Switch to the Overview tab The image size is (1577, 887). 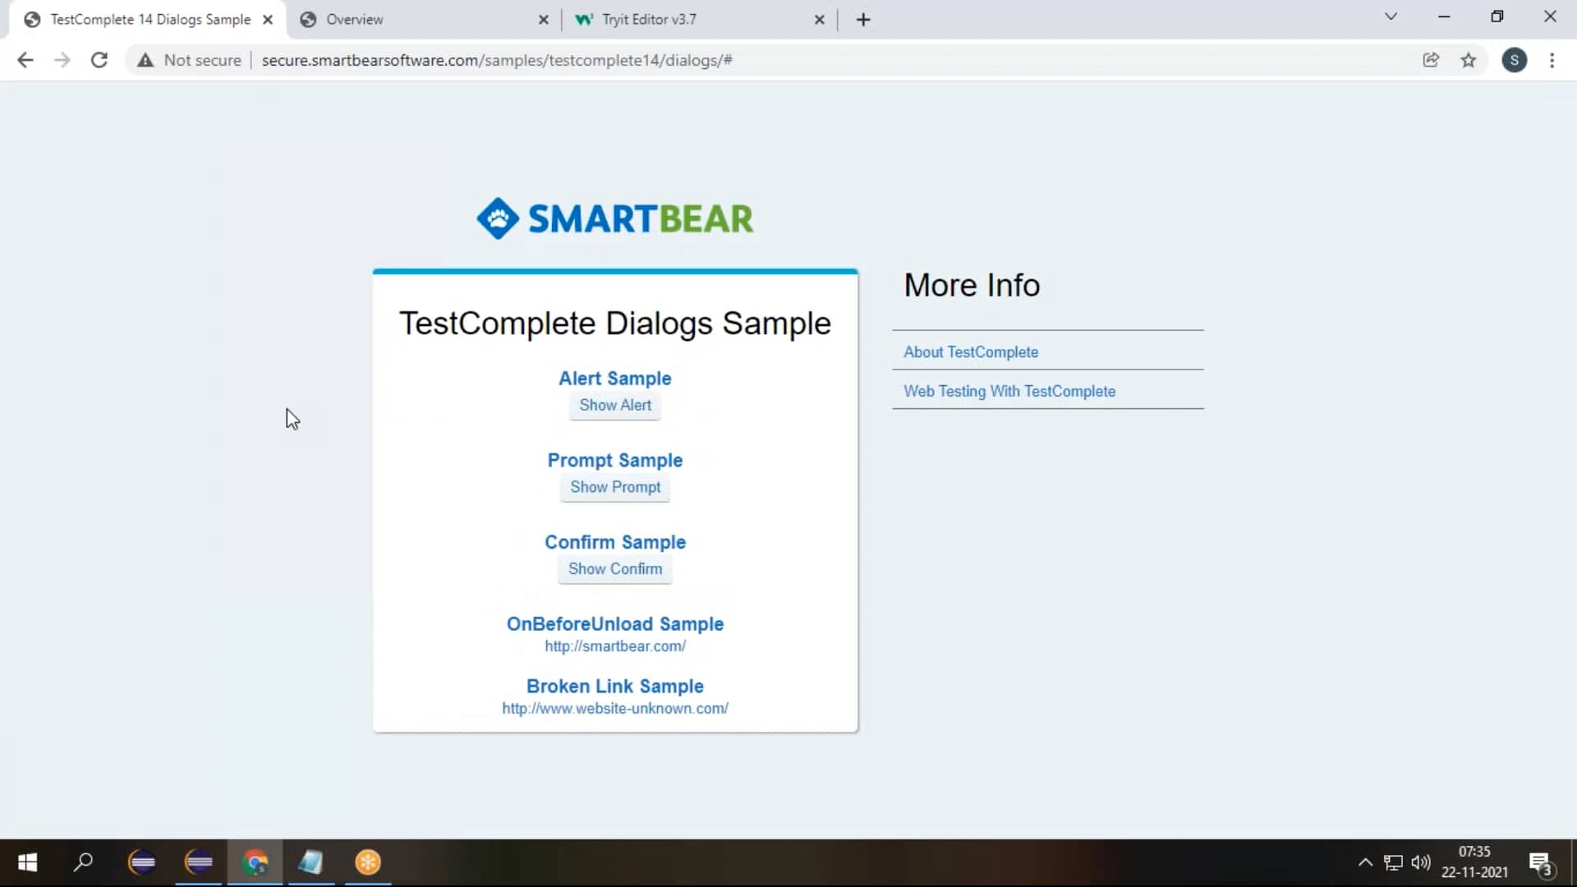pyautogui.click(x=353, y=19)
